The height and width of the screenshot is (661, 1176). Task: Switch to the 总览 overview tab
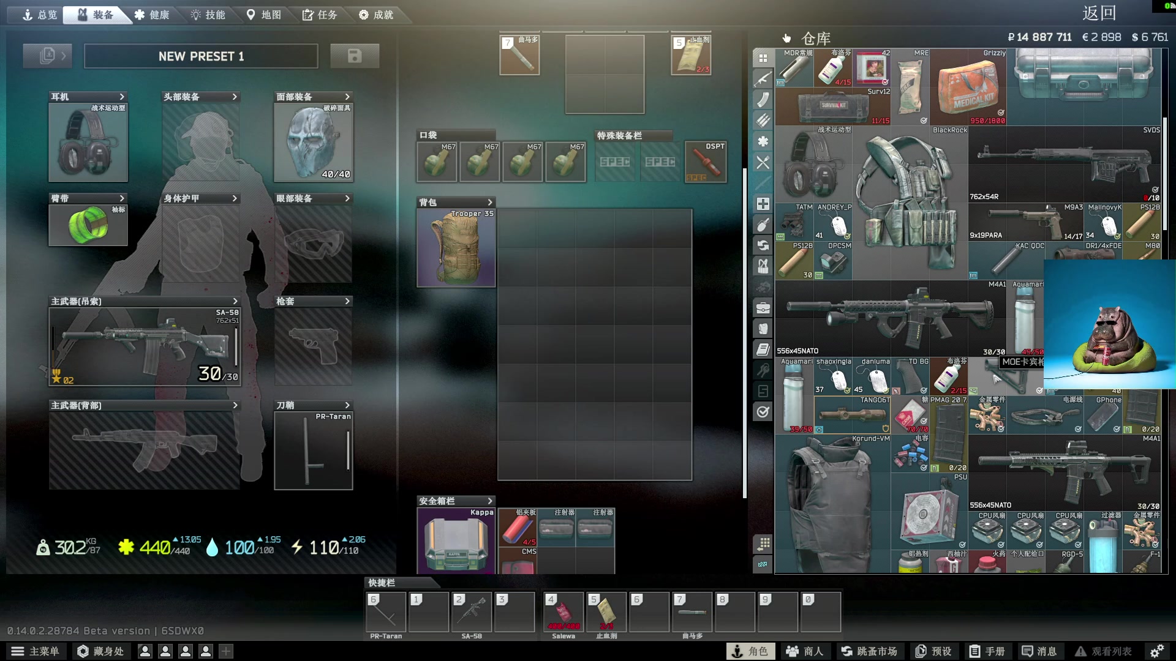pyautogui.click(x=39, y=15)
